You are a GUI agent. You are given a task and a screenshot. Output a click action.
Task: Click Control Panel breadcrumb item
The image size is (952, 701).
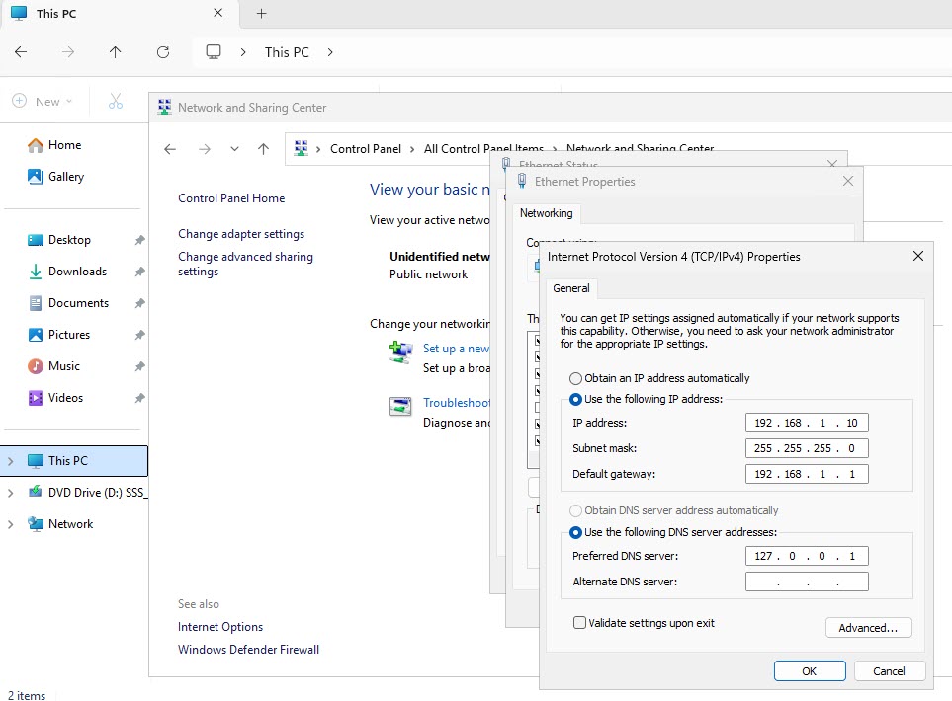366,149
